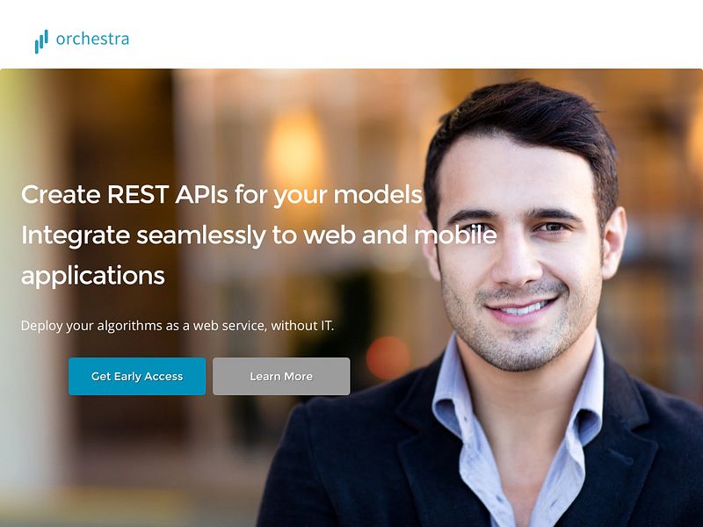Open the orchestra wordmark home link
Viewport: 703px width, 527px height.
click(x=92, y=39)
